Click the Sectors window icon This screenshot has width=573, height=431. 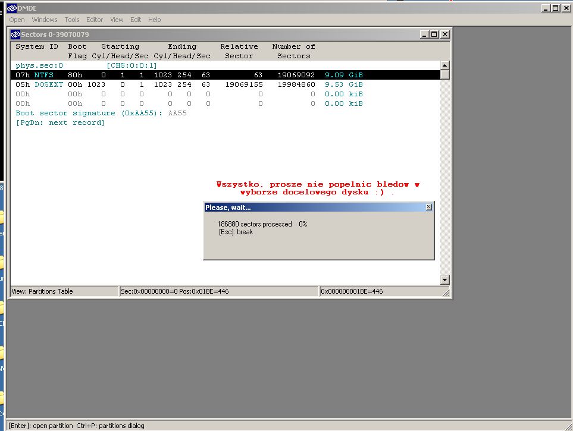pos(15,34)
